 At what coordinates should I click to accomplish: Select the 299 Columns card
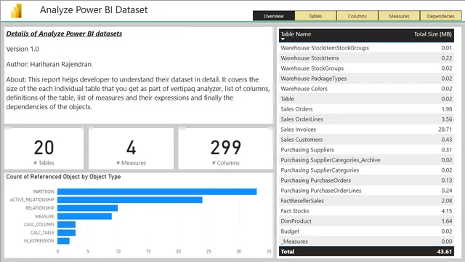click(226, 148)
